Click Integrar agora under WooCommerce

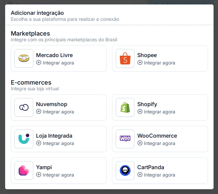tap(159, 143)
